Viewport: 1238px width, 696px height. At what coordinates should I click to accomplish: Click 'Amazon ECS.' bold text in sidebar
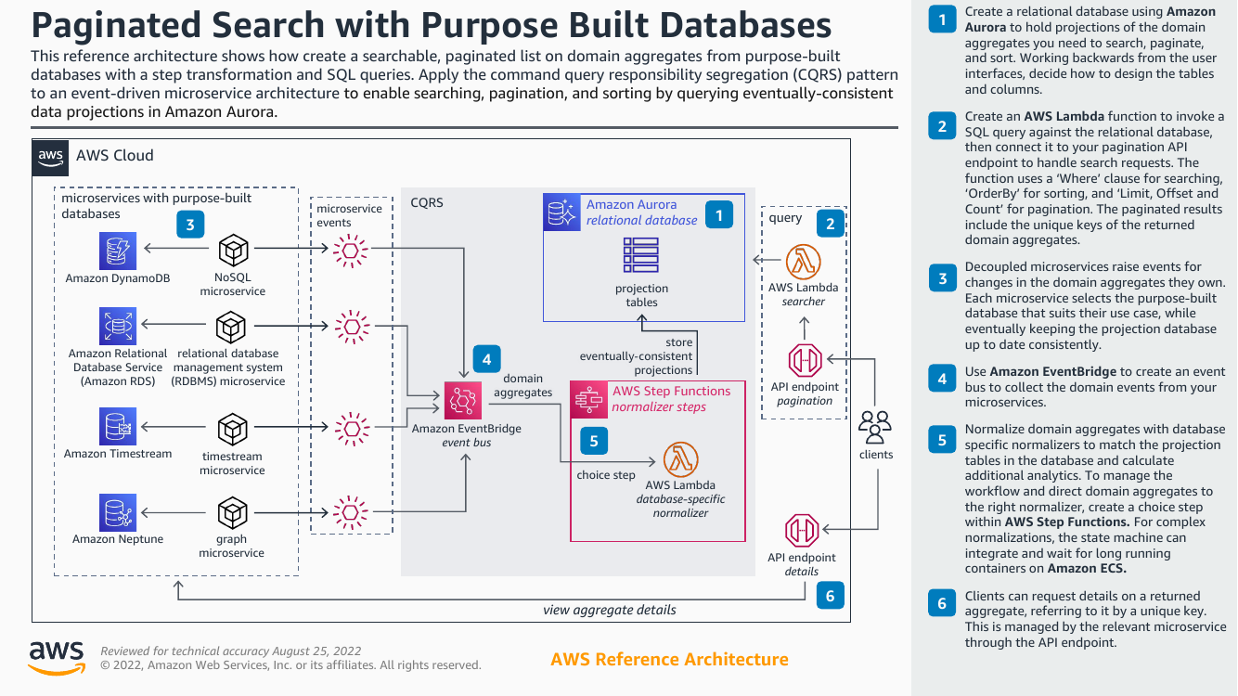point(1086,568)
